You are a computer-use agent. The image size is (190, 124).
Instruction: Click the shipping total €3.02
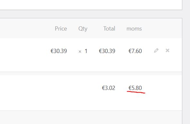coord(109,88)
